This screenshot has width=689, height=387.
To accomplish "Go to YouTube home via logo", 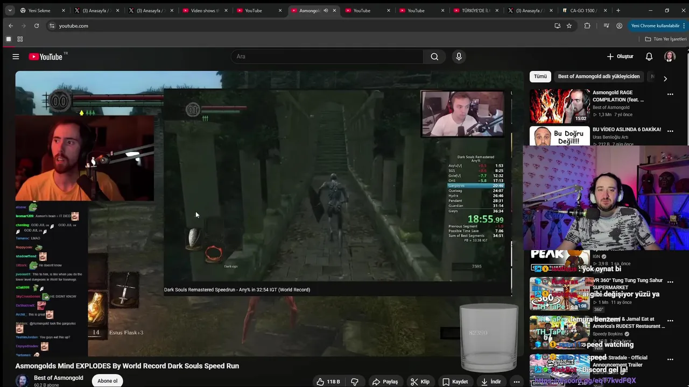I will pyautogui.click(x=46, y=56).
